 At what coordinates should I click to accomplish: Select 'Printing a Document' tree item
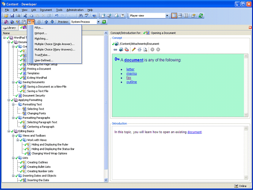click(39, 69)
